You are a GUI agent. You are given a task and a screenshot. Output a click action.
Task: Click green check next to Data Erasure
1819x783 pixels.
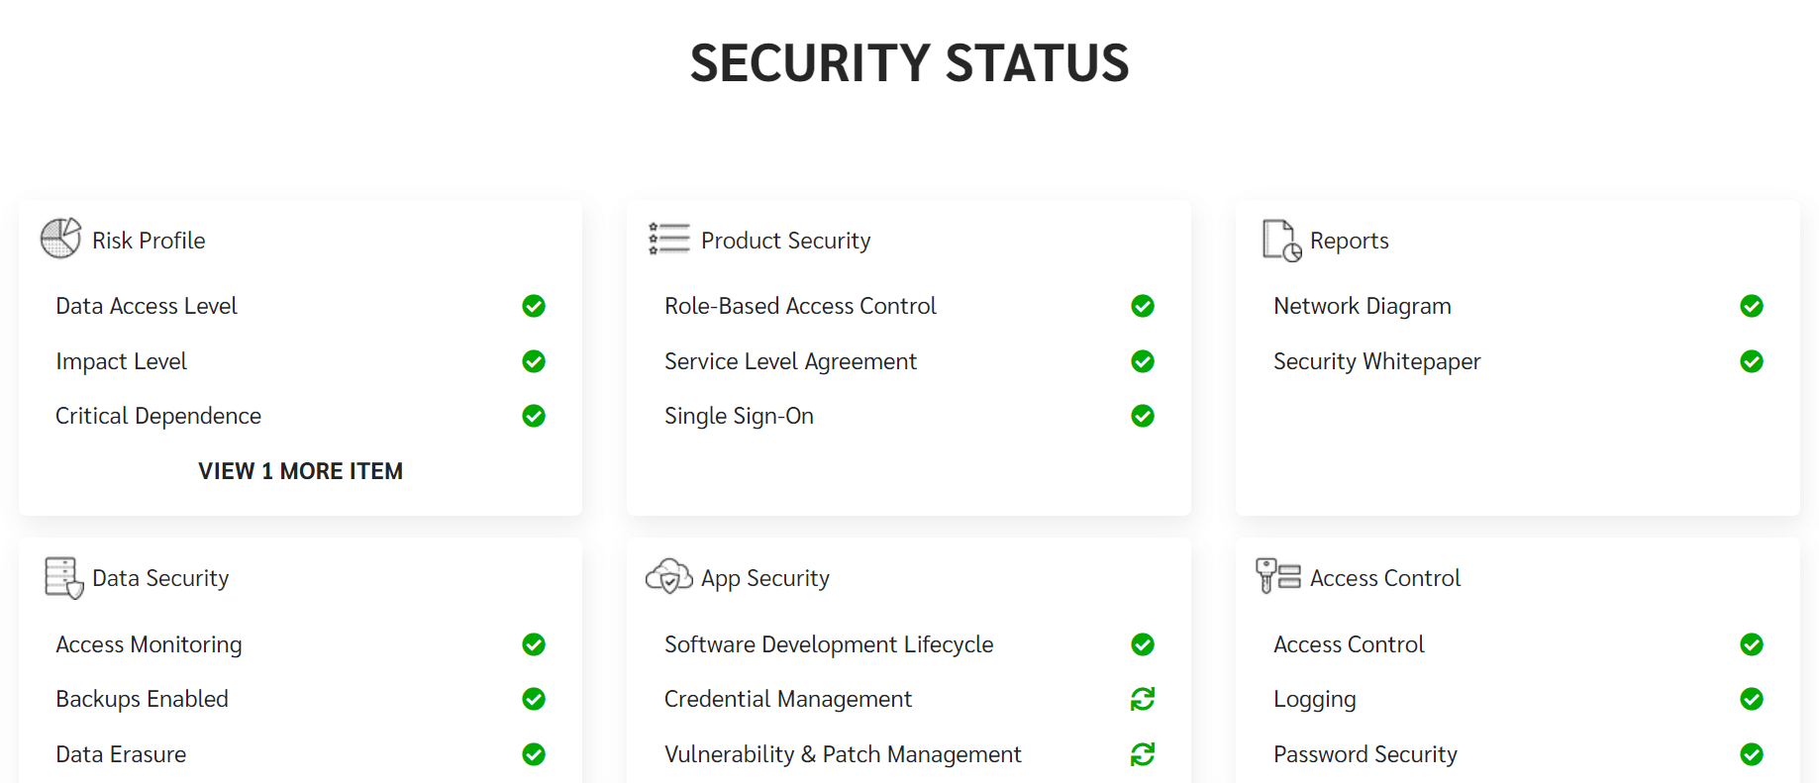(x=534, y=754)
